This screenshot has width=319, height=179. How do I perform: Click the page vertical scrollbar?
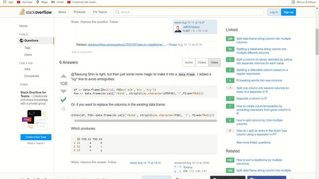pos(317,42)
